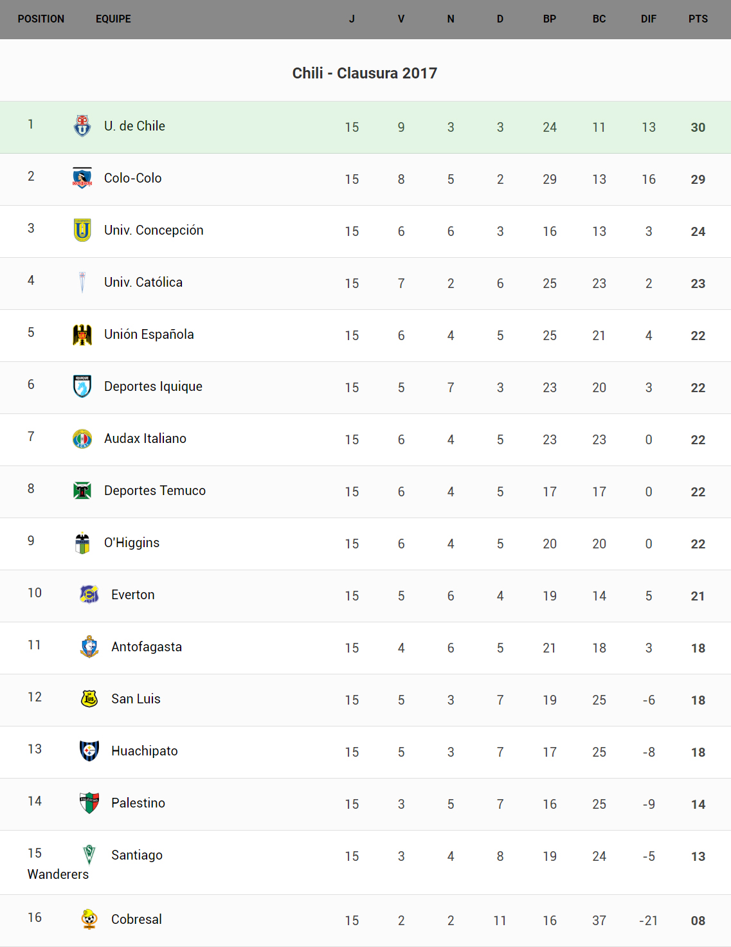731x947 pixels.
Task: Open the Univ. Católica team name
Action: pos(143,282)
